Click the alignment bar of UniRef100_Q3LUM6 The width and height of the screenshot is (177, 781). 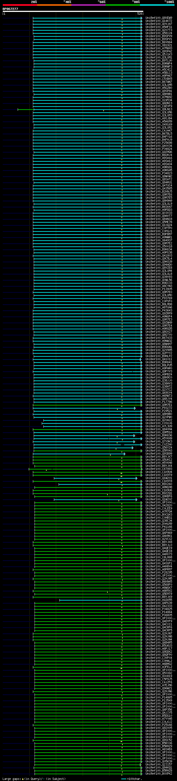pos(87,112)
